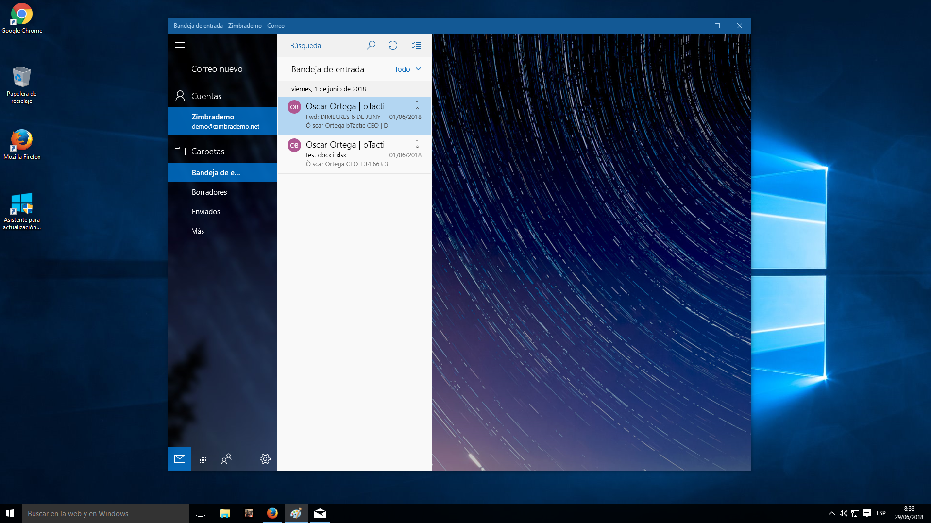931x523 pixels.
Task: Open Task View in taskbar
Action: coord(201,513)
